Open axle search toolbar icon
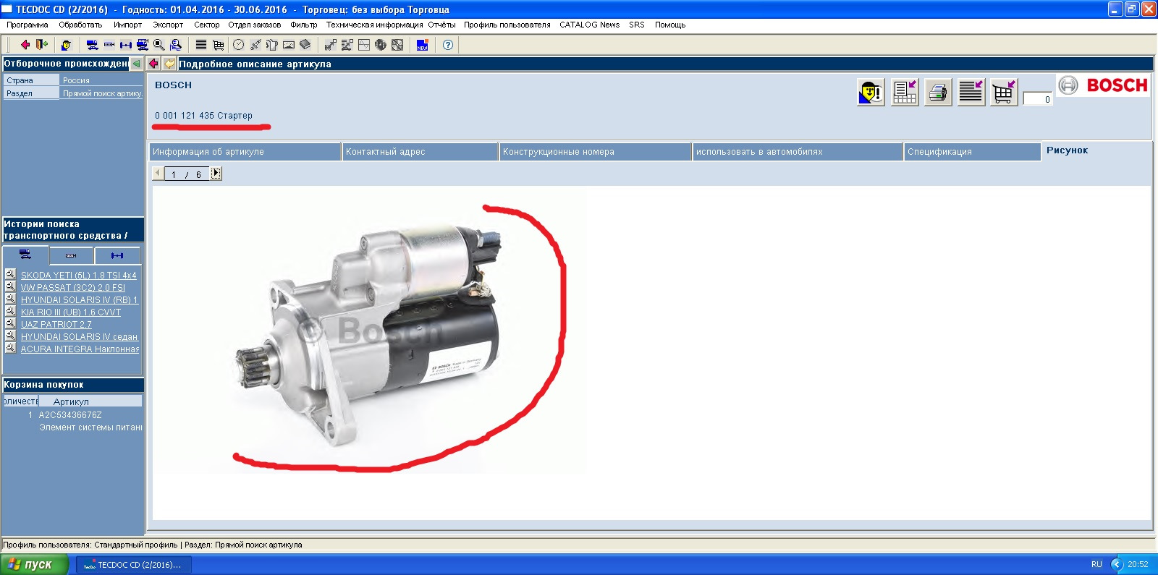The height and width of the screenshot is (575, 1158). pos(126,45)
